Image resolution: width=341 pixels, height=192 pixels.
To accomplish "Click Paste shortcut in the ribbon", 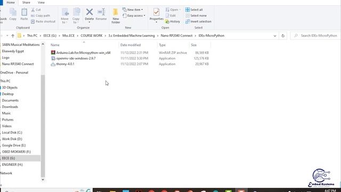I will pyautogui.click(x=43, y=21).
